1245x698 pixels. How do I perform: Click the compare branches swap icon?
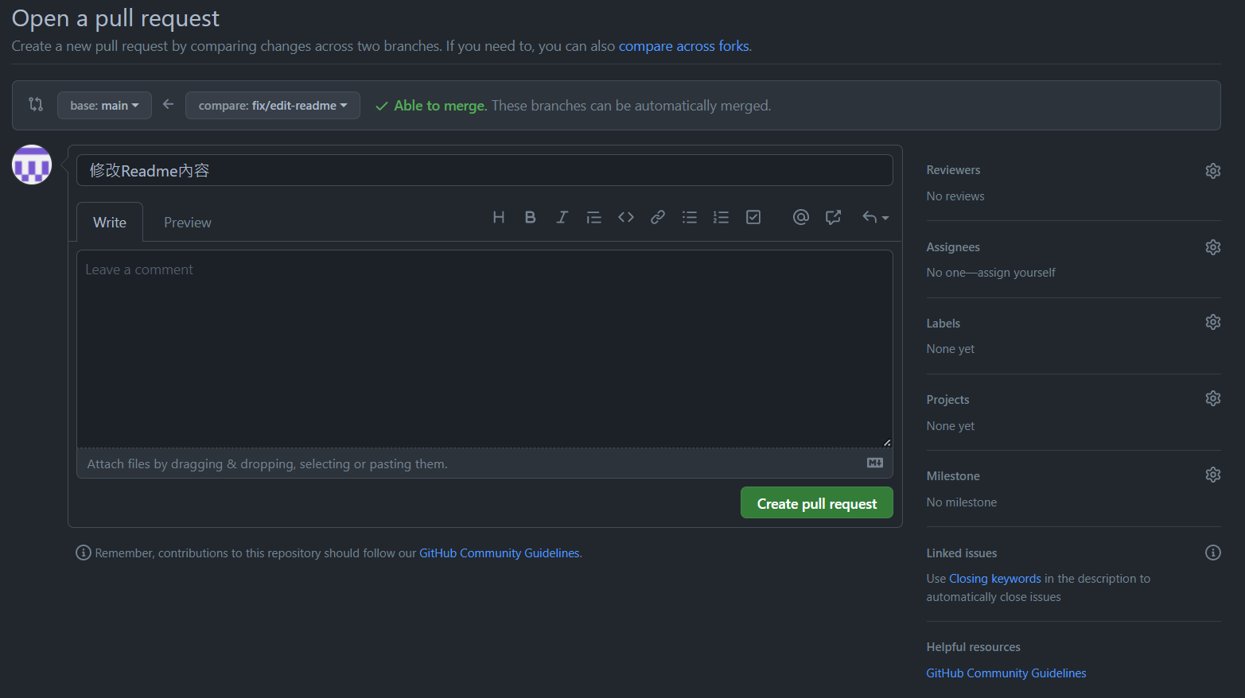36,104
